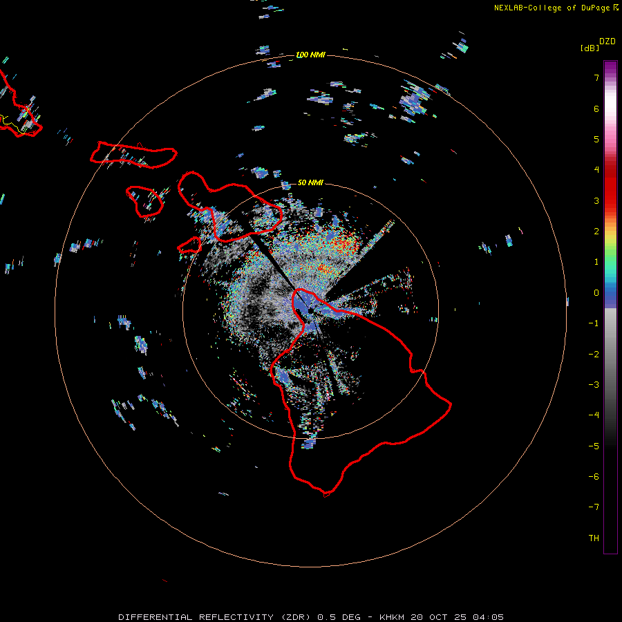Click the -4 value on the color scale
Viewport: 622px width, 622px height.
click(x=594, y=415)
